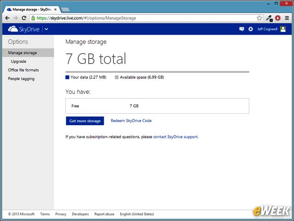Click the browser forward arrow
Screen dimensions: 294x221
[16, 18]
